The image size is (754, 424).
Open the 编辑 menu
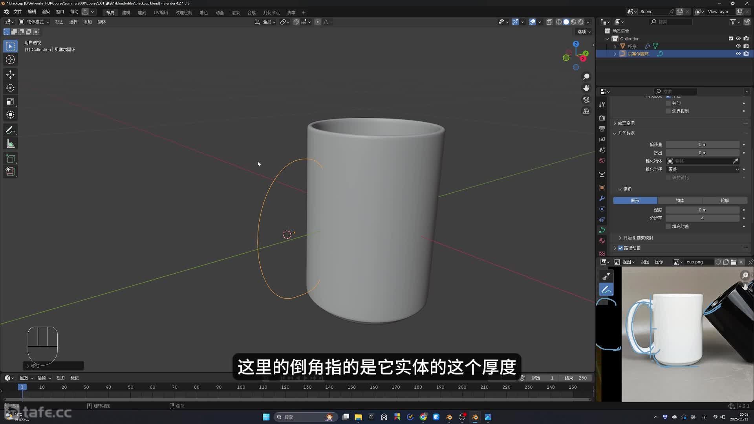click(x=32, y=12)
